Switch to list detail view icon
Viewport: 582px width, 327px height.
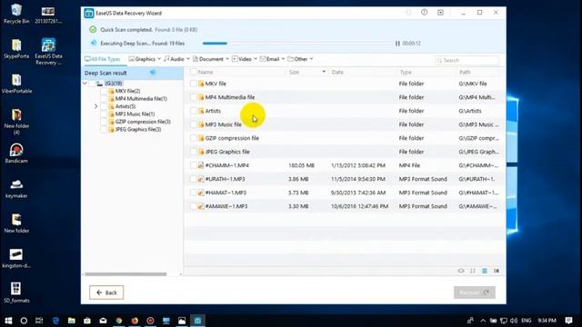tap(485, 271)
